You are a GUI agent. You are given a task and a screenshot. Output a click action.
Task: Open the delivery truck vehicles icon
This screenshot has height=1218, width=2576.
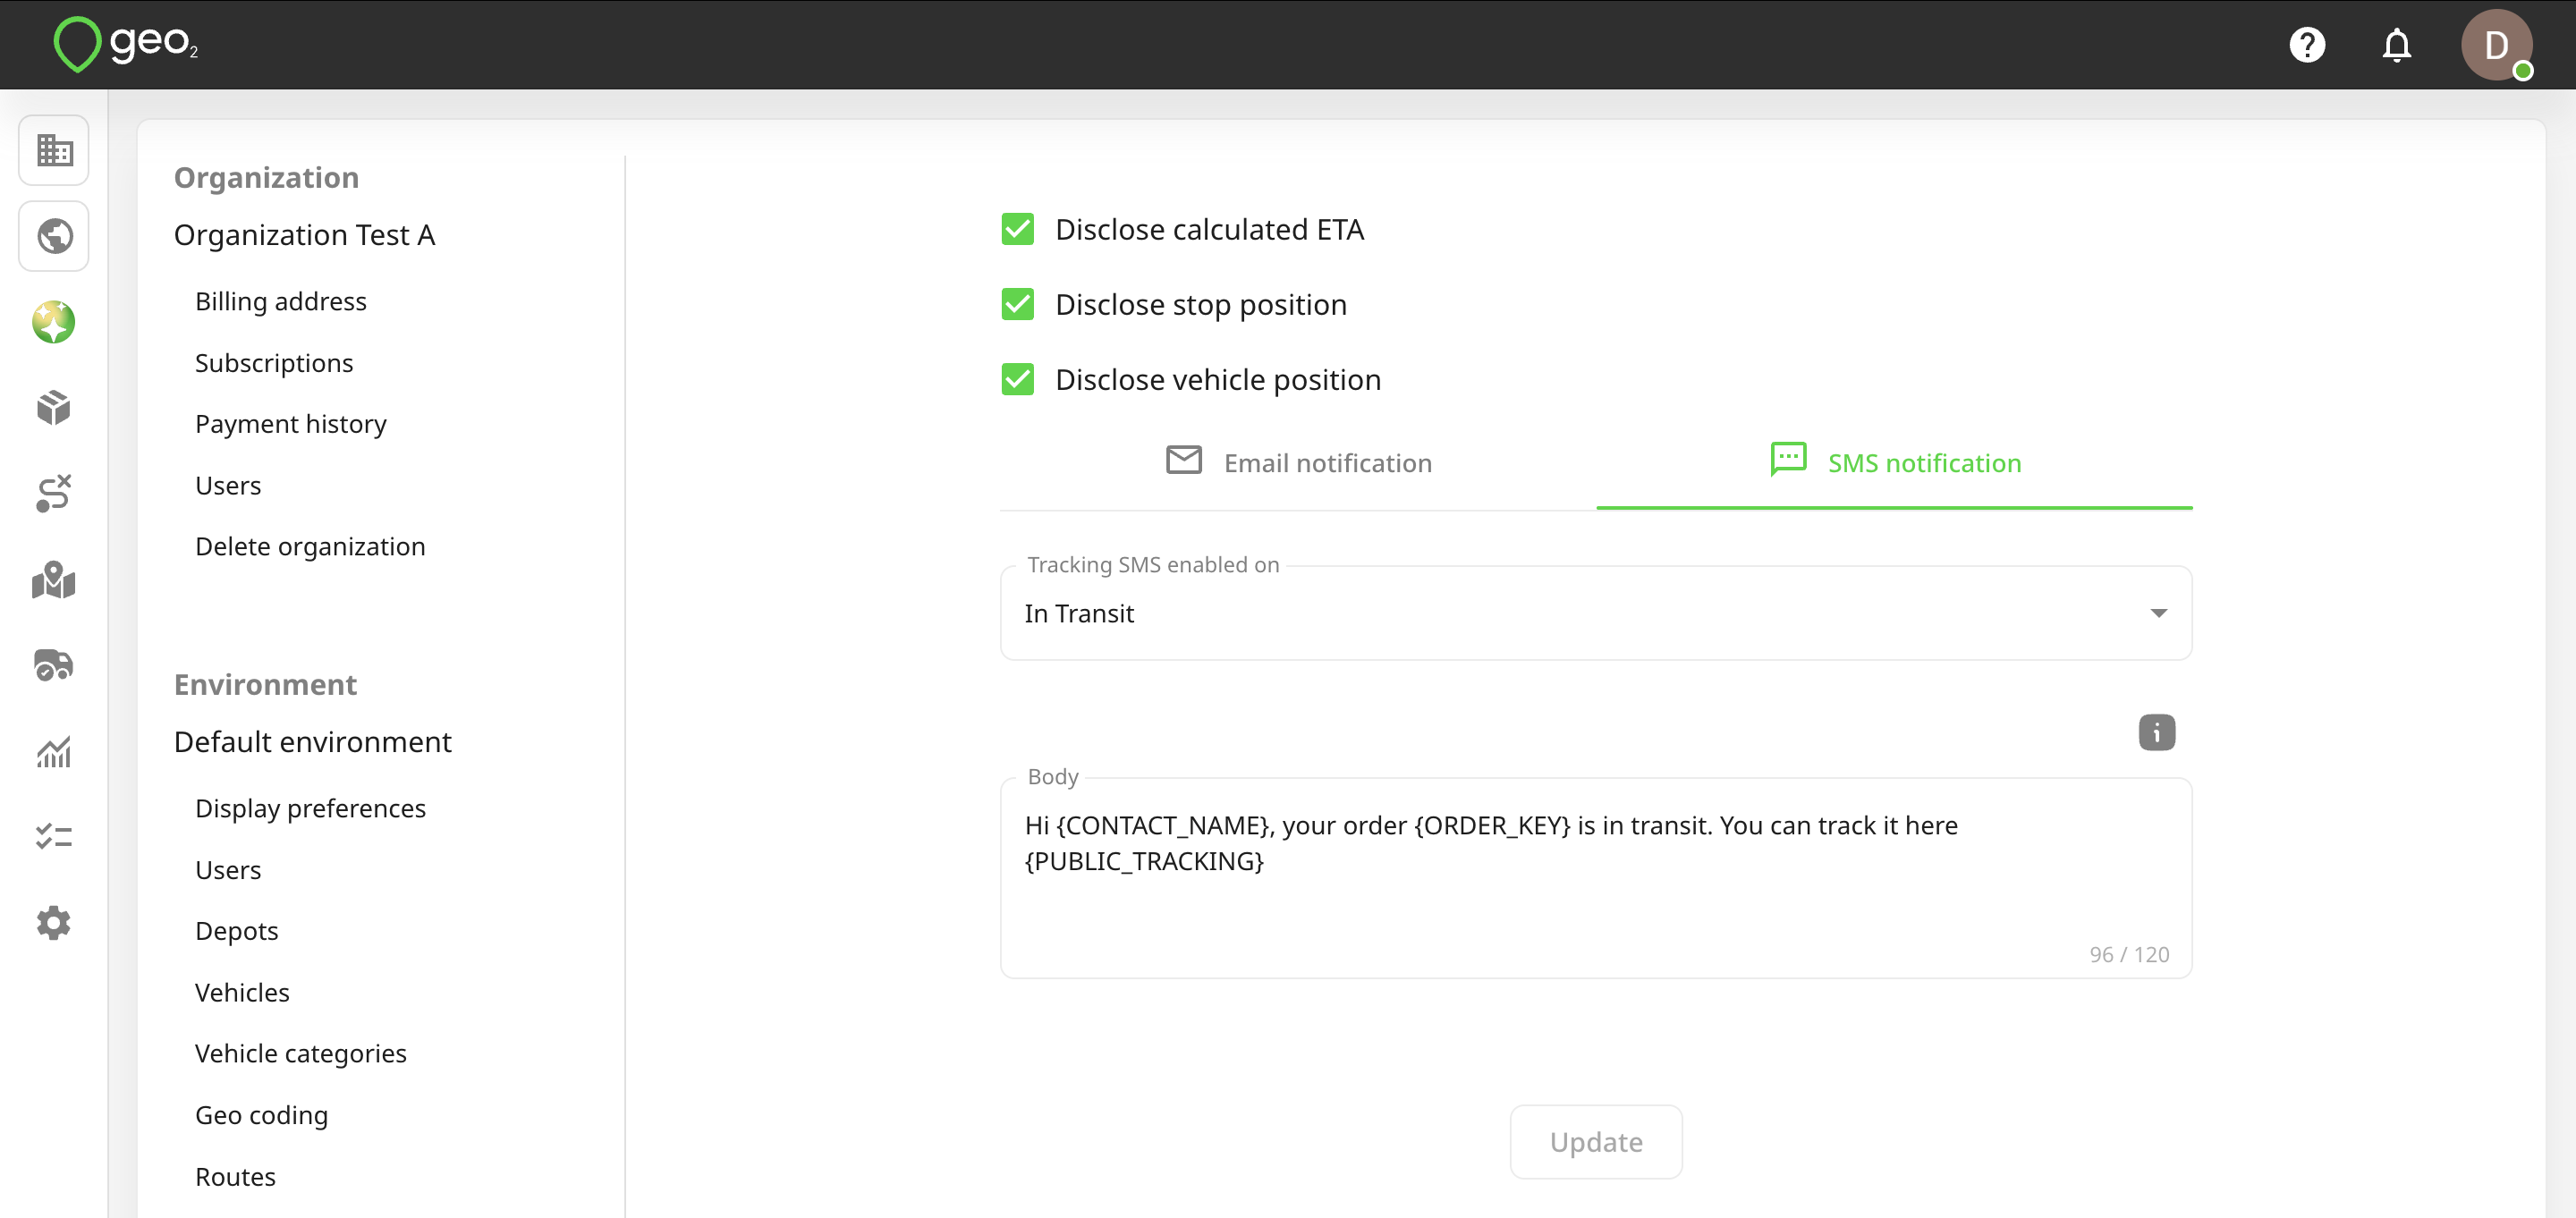click(x=54, y=665)
